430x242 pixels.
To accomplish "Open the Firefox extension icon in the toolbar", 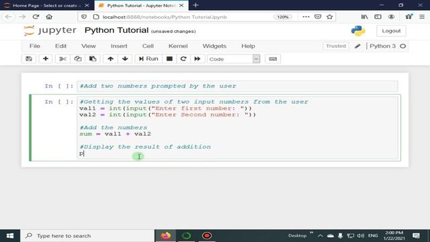I will [x=408, y=17].
